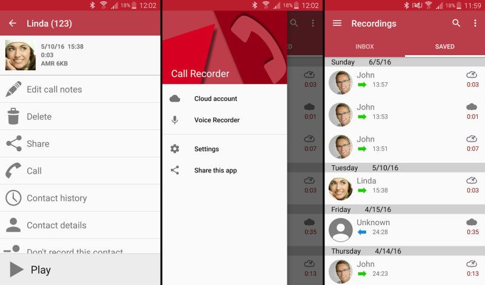
Task: Tap Linda's contact photo in details header
Action: pyautogui.click(x=21, y=55)
